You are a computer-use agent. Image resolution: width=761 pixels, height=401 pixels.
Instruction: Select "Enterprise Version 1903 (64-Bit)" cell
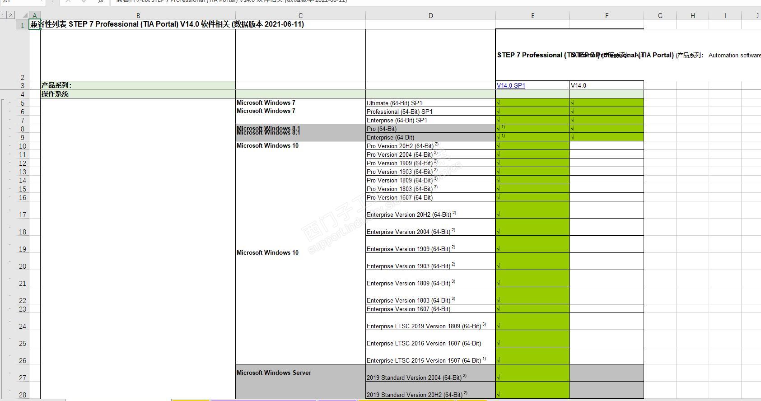pos(430,261)
